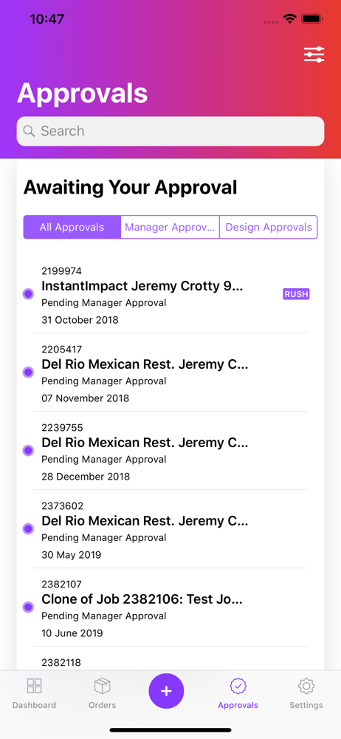Open Del Rio job dated 28 December 2018
Viewport: 341px width, 739px height.
(x=170, y=451)
